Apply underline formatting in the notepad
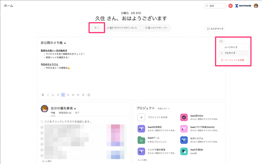262x164 pixels. tap(53, 95)
